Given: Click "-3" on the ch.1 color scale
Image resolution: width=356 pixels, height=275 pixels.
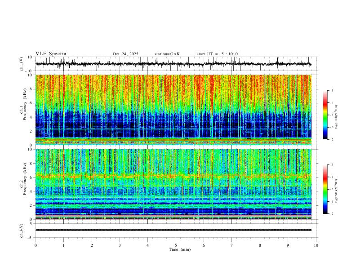Looking at the screenshot, I should point(331,90).
